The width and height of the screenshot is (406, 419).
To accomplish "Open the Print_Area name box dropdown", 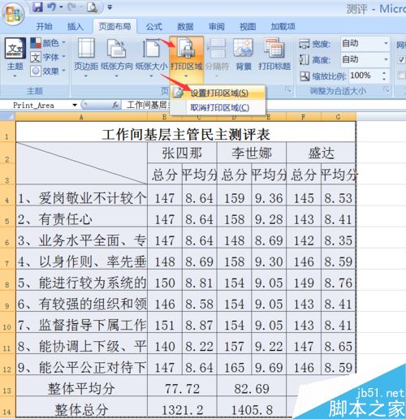I will (75, 105).
